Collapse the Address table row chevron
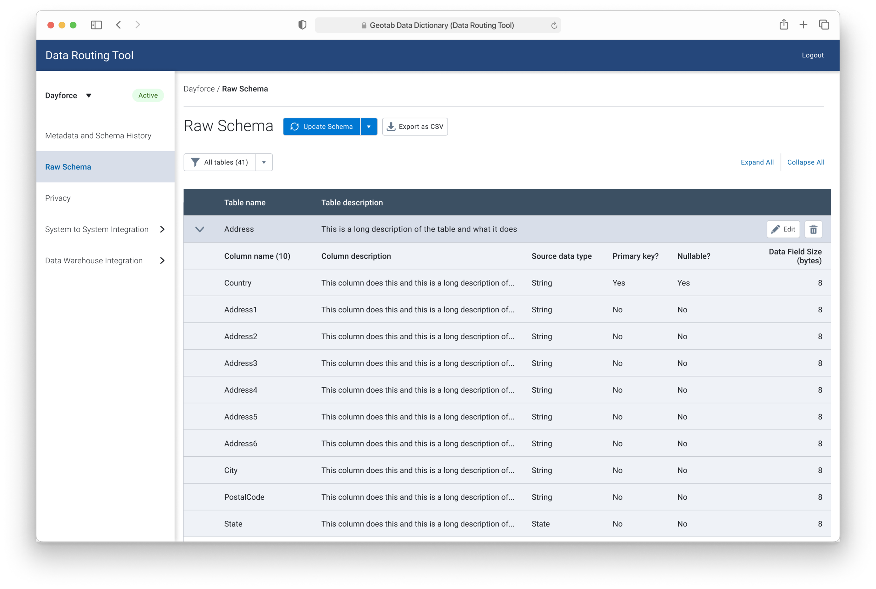Viewport: 876px width, 589px height. pos(199,229)
